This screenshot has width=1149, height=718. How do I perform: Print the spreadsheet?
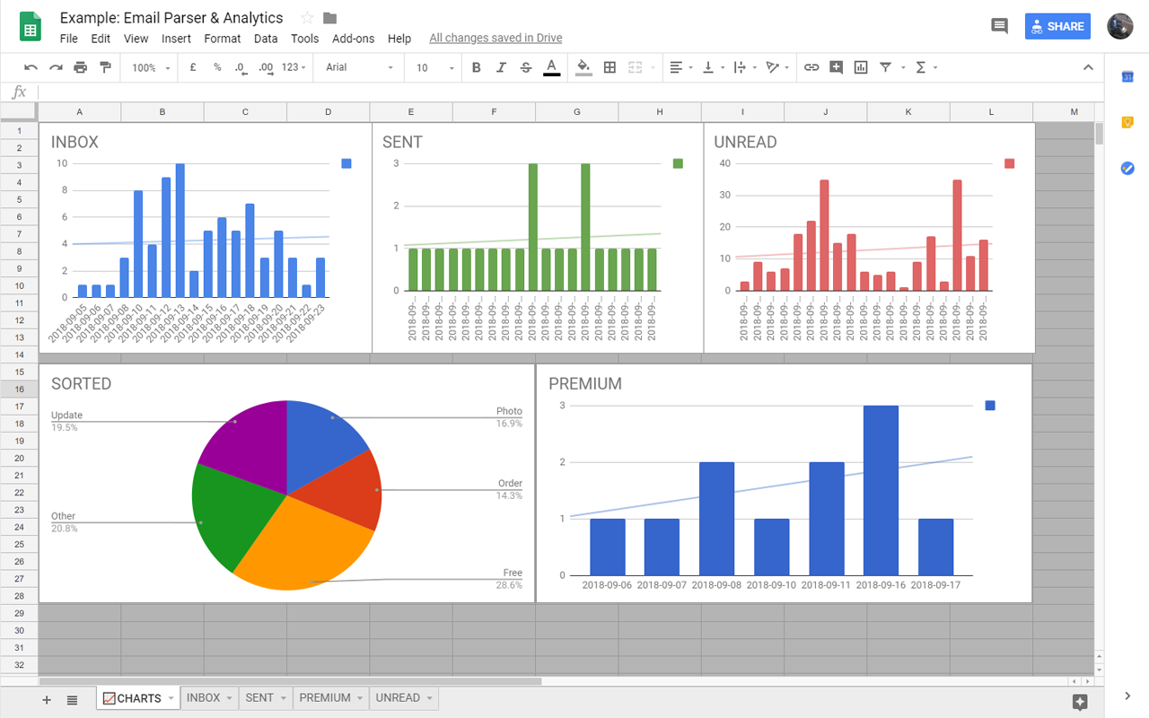tap(81, 67)
